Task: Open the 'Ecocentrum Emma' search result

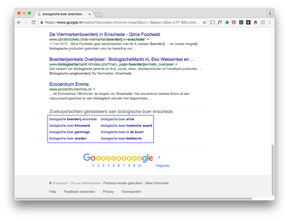Action: point(69,84)
